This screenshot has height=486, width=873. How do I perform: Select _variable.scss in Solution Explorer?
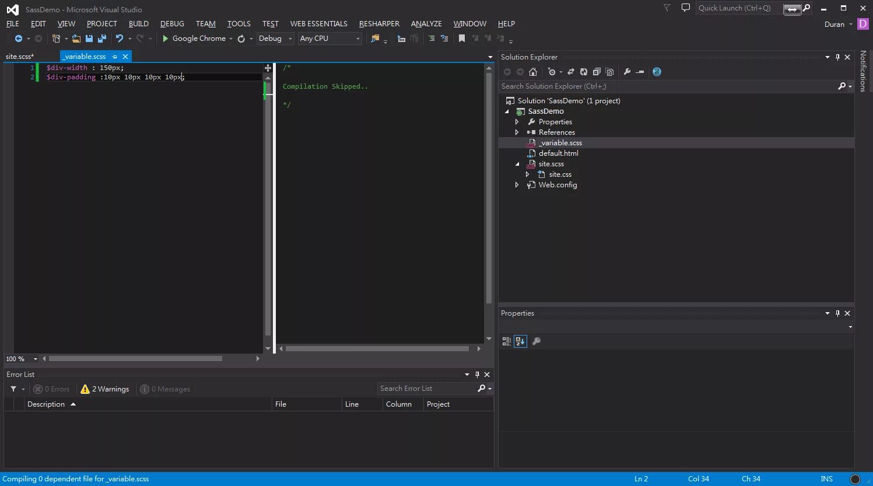point(560,143)
